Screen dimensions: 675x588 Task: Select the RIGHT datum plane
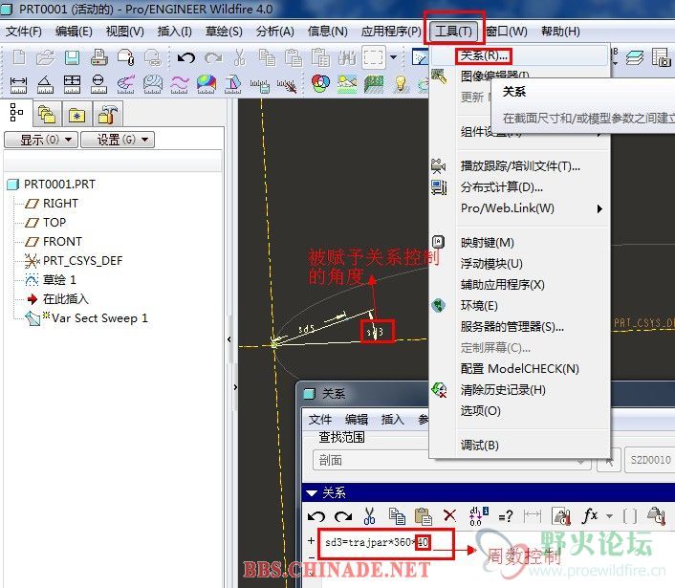[x=60, y=204]
